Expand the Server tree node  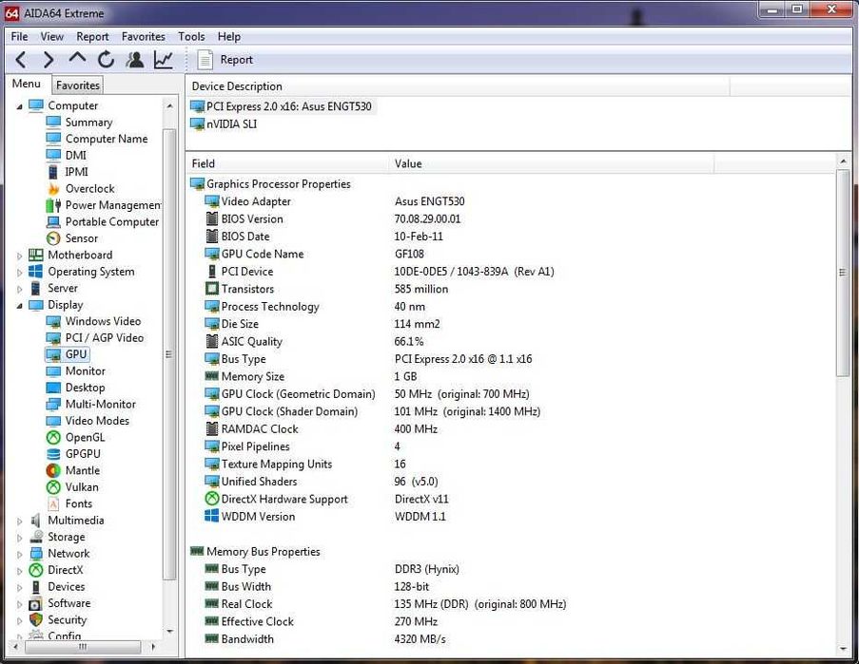coord(20,289)
